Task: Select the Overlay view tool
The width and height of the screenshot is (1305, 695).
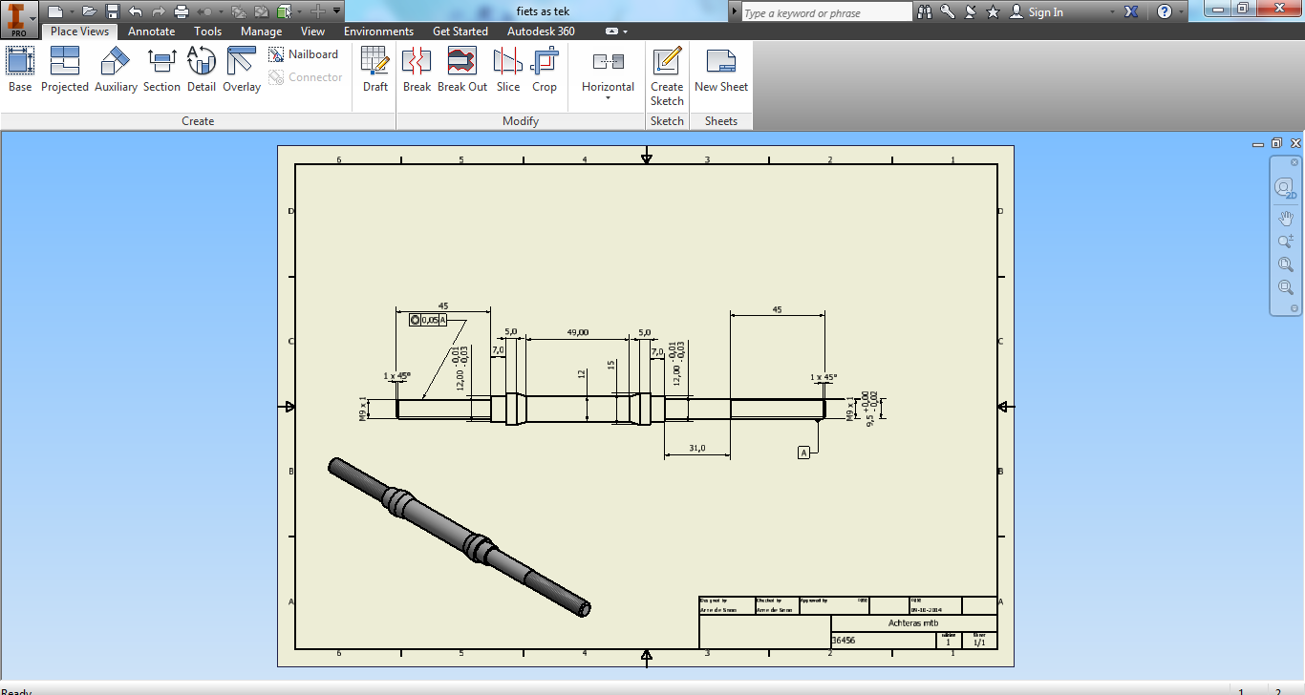Action: pos(242,70)
